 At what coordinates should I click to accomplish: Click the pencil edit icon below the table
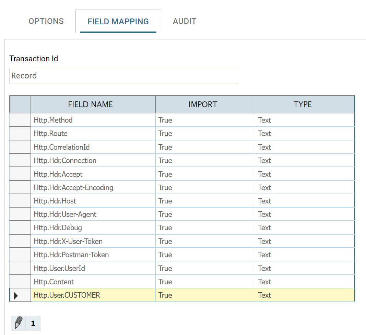click(x=19, y=323)
